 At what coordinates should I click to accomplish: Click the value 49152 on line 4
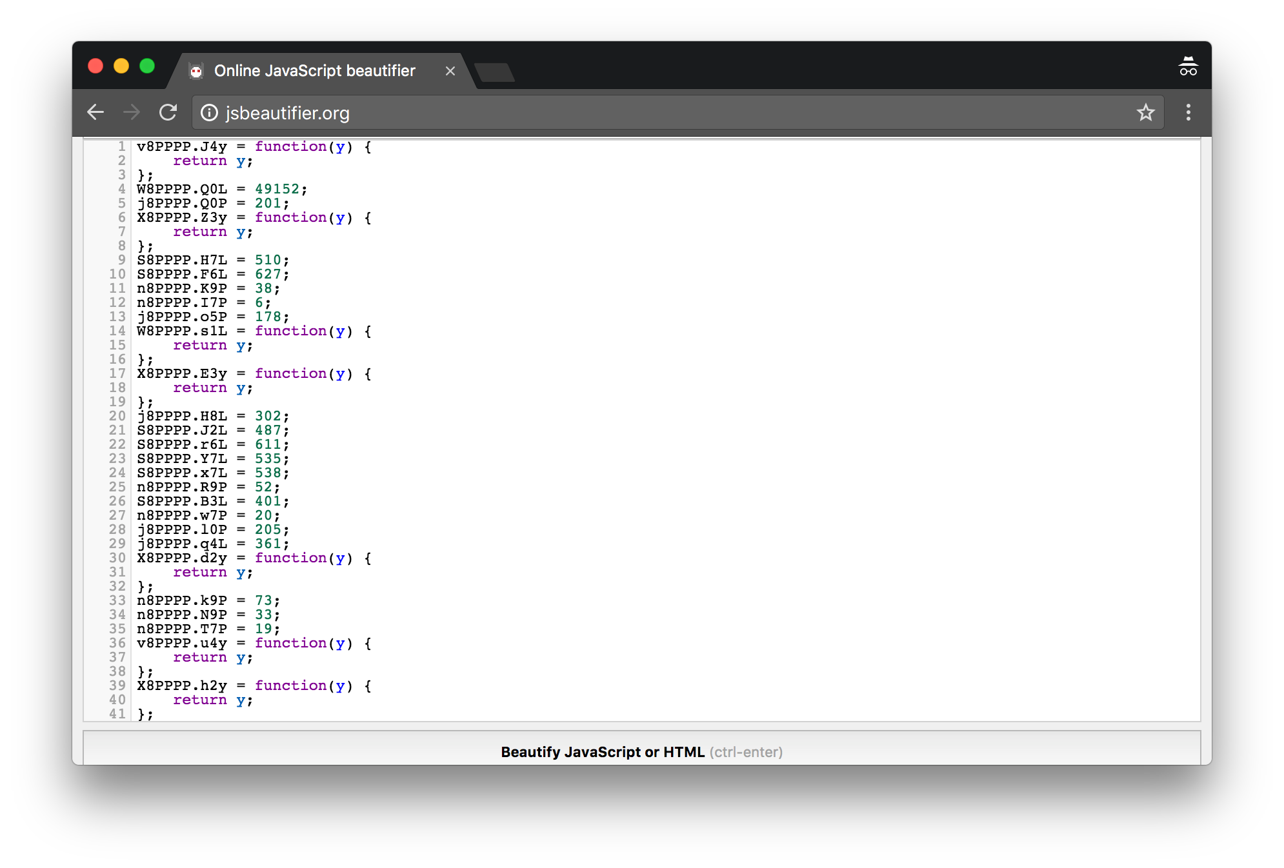tap(277, 189)
